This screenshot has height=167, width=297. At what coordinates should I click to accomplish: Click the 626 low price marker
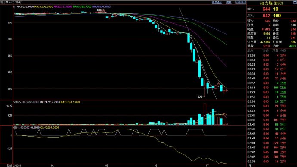pyautogui.click(x=200, y=97)
